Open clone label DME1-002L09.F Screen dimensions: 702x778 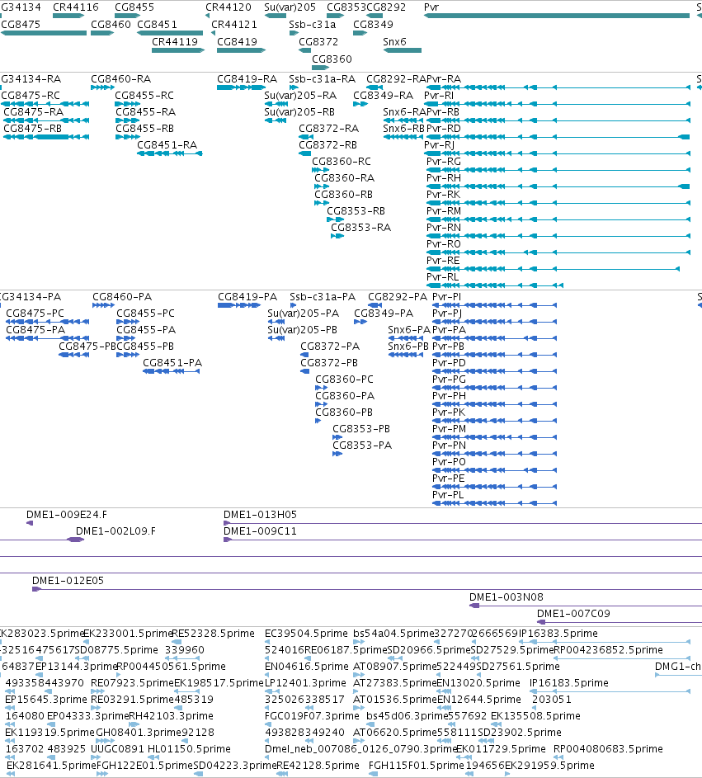click(x=115, y=531)
